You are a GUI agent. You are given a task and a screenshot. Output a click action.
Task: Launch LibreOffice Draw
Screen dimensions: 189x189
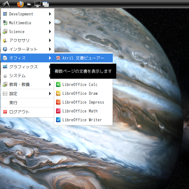pos(83,93)
